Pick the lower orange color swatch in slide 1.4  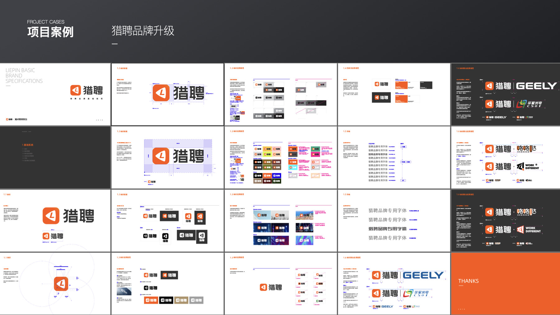click(401, 99)
